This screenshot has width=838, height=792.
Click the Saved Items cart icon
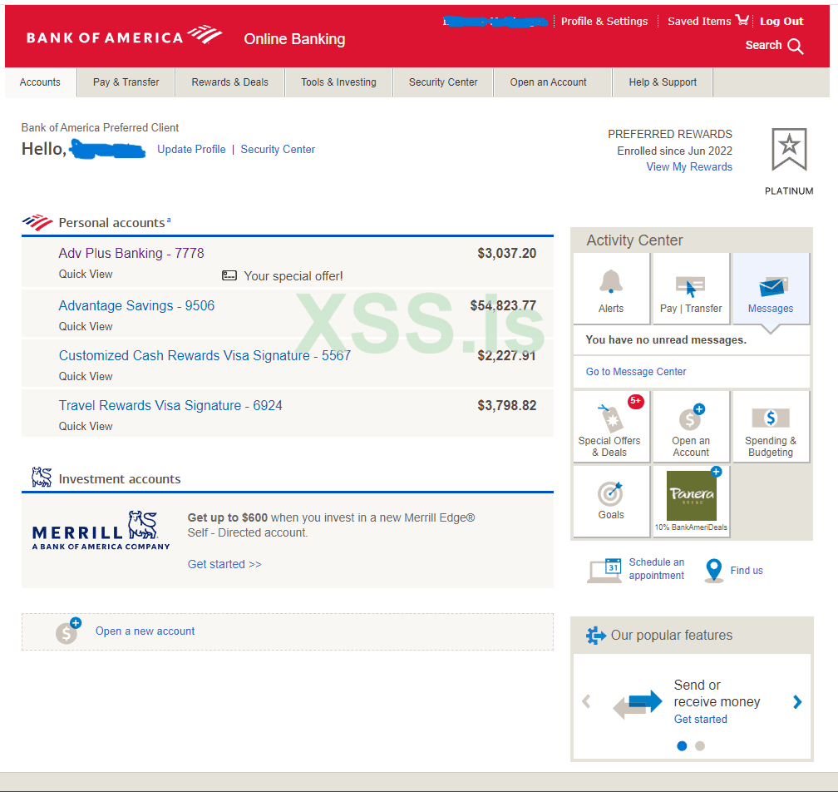pos(742,20)
